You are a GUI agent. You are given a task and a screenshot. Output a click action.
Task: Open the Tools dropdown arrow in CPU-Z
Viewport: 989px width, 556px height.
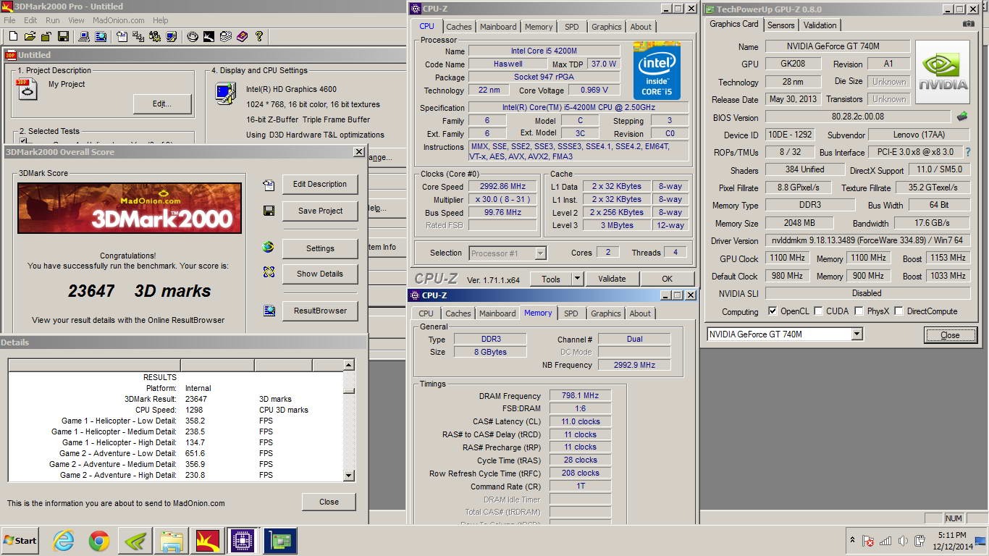point(577,279)
